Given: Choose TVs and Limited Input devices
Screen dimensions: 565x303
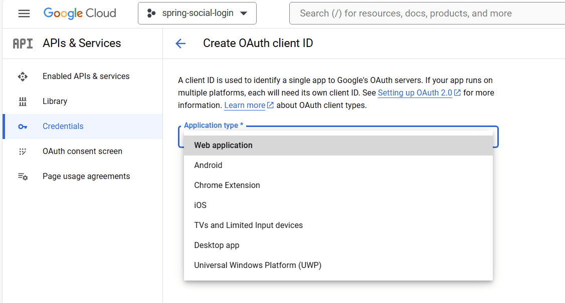Looking at the screenshot, I should click(249, 225).
